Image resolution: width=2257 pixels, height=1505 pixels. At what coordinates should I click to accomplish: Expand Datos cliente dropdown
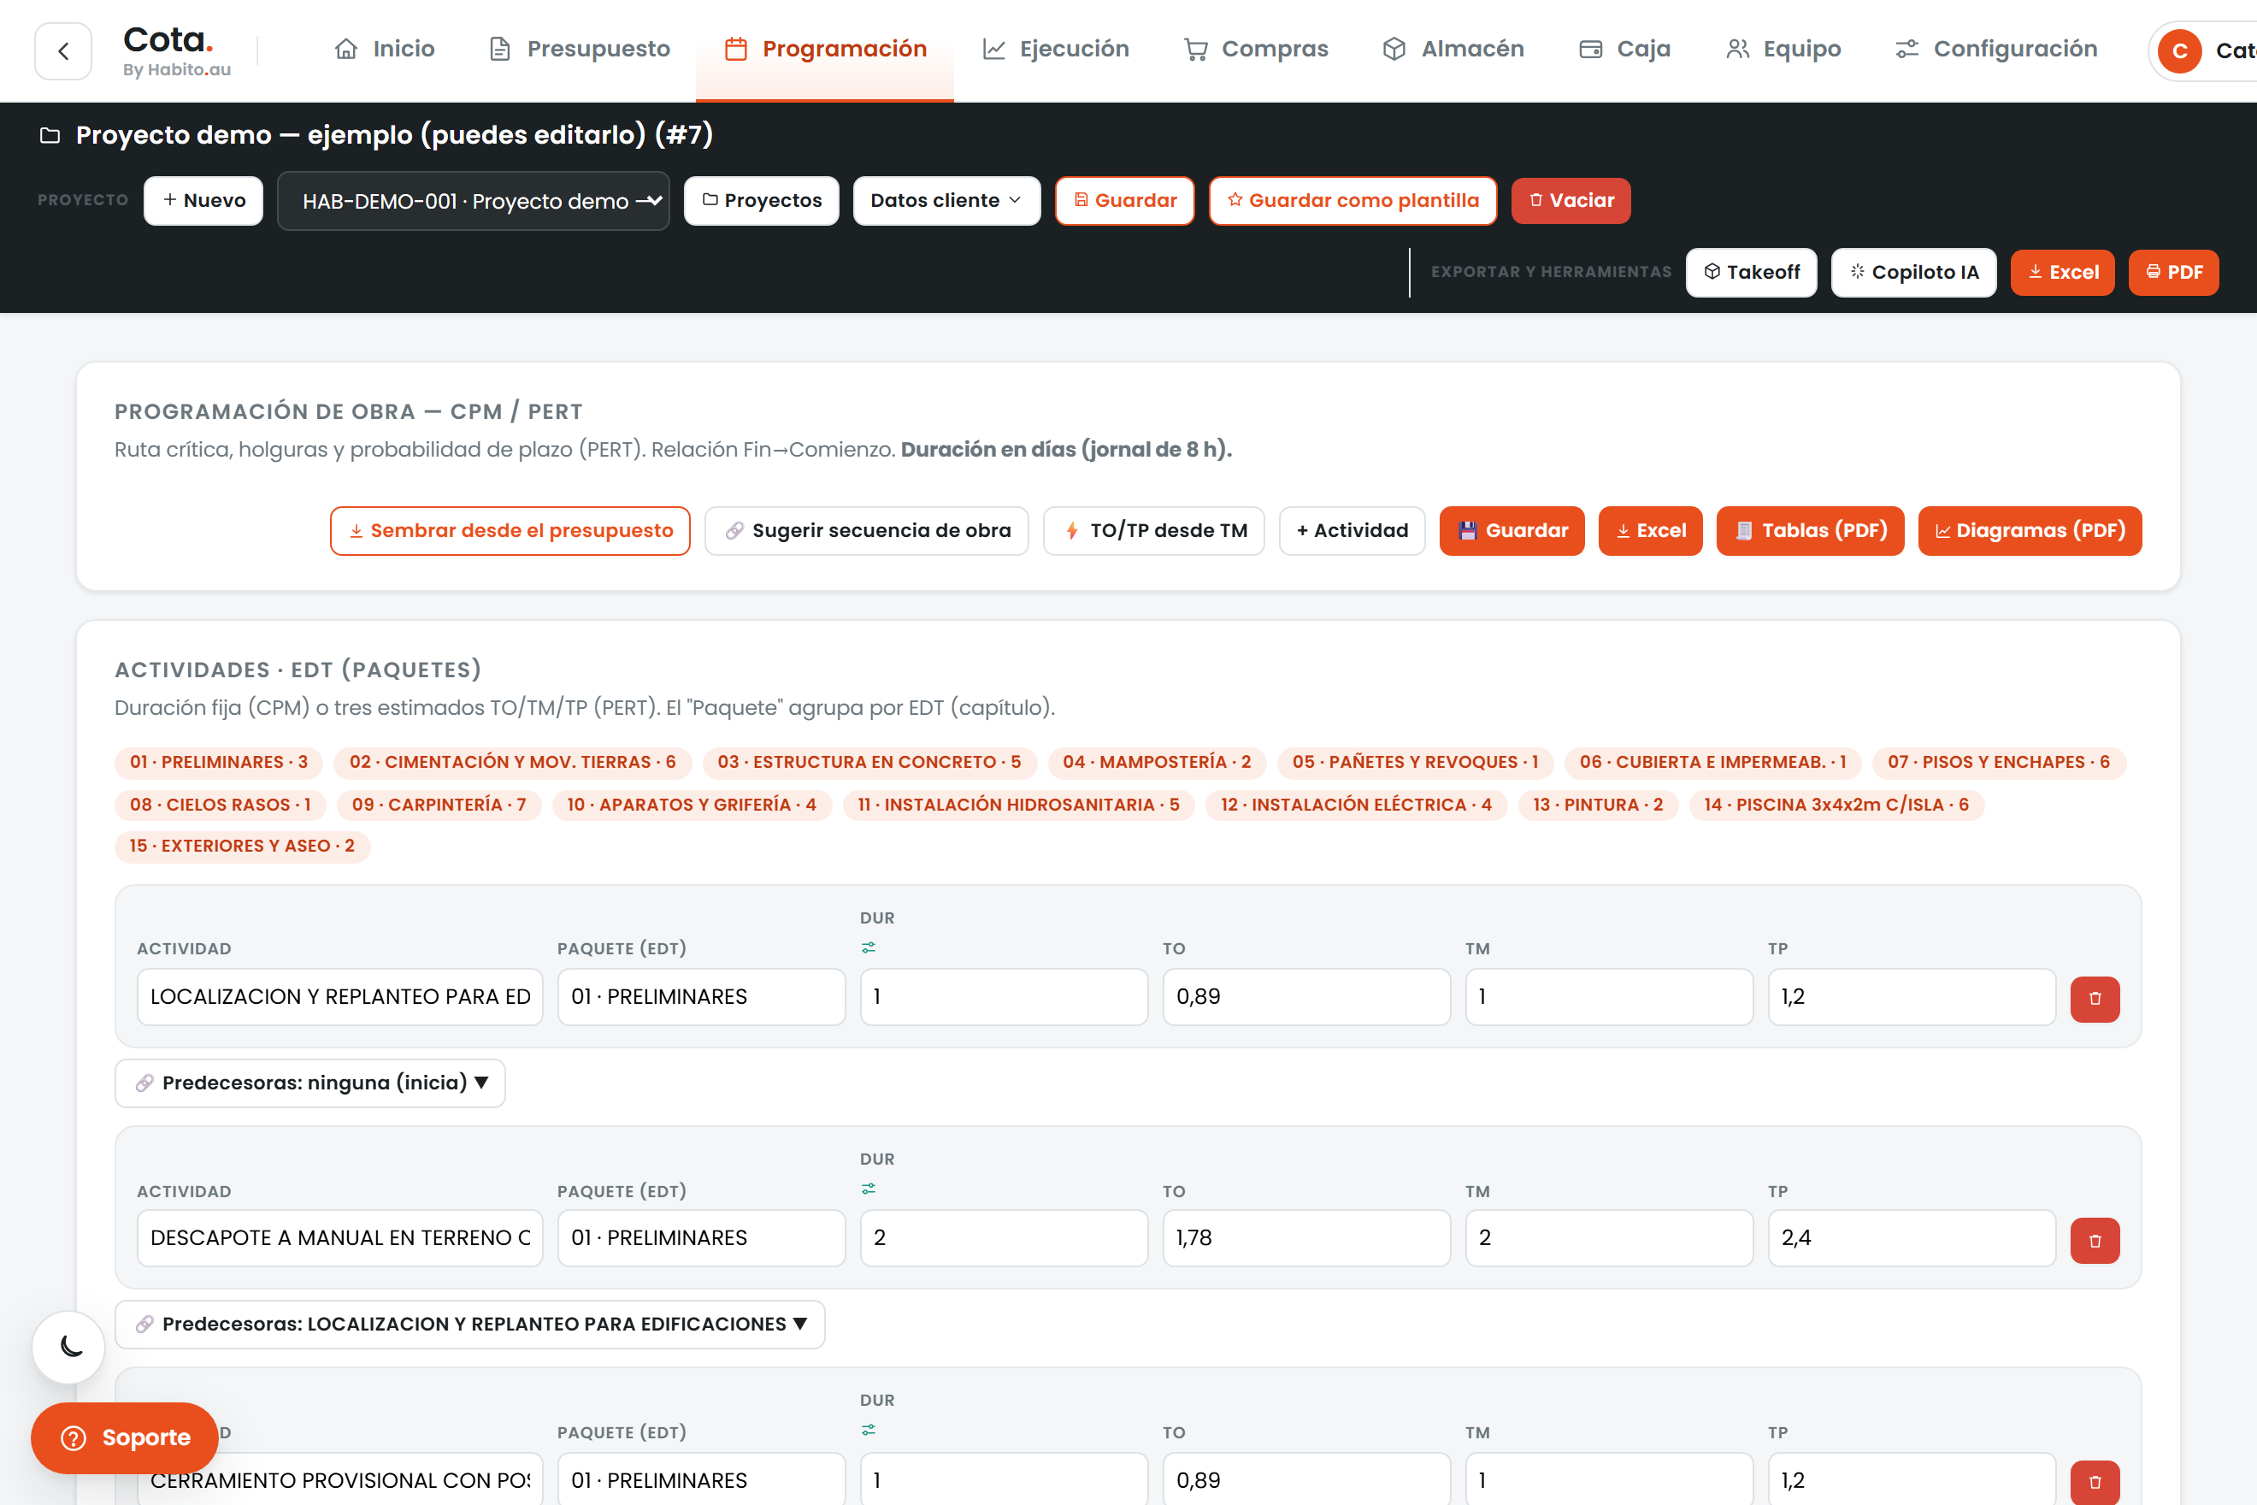click(946, 201)
